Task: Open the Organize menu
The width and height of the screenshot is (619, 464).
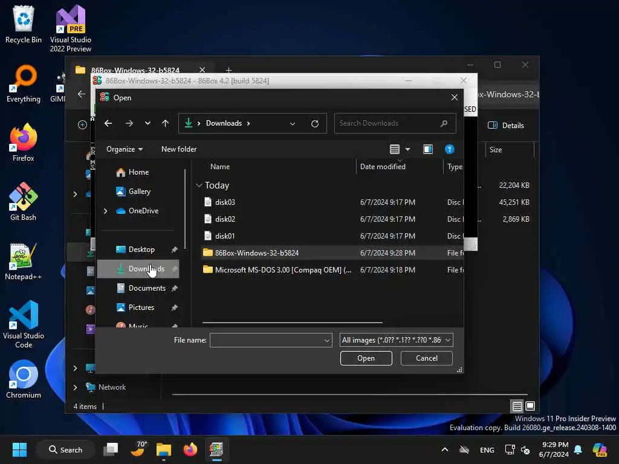Action: [x=125, y=149]
